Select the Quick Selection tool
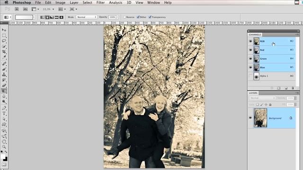This screenshot has height=170, width=303. 4,46
